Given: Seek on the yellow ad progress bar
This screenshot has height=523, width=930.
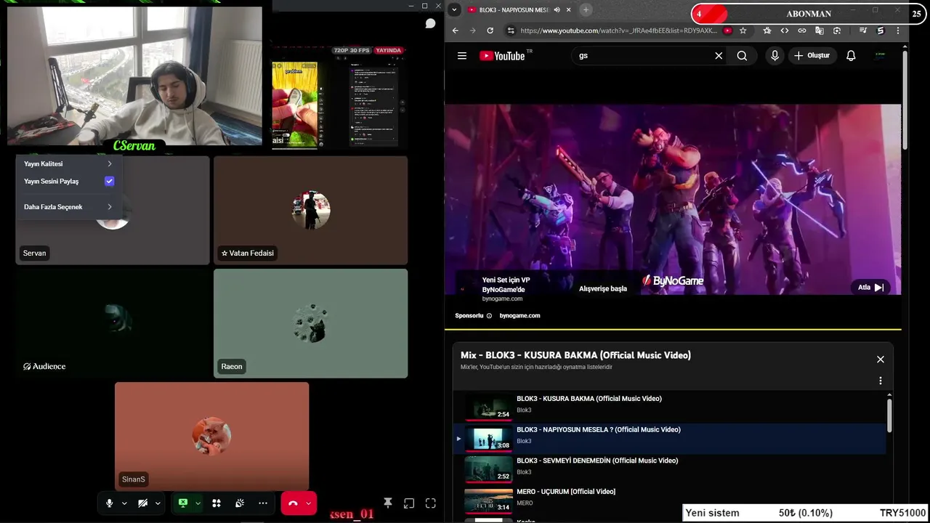Looking at the screenshot, I should tap(673, 329).
